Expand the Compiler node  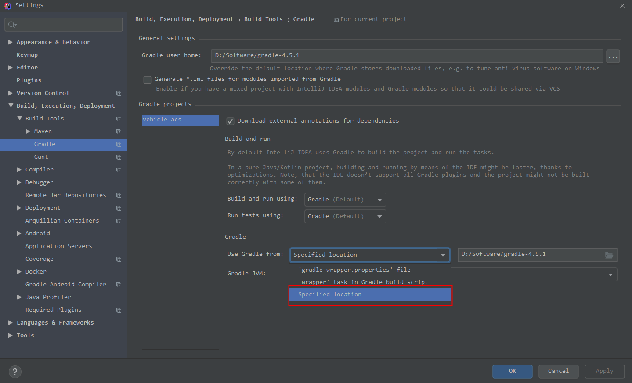point(19,170)
